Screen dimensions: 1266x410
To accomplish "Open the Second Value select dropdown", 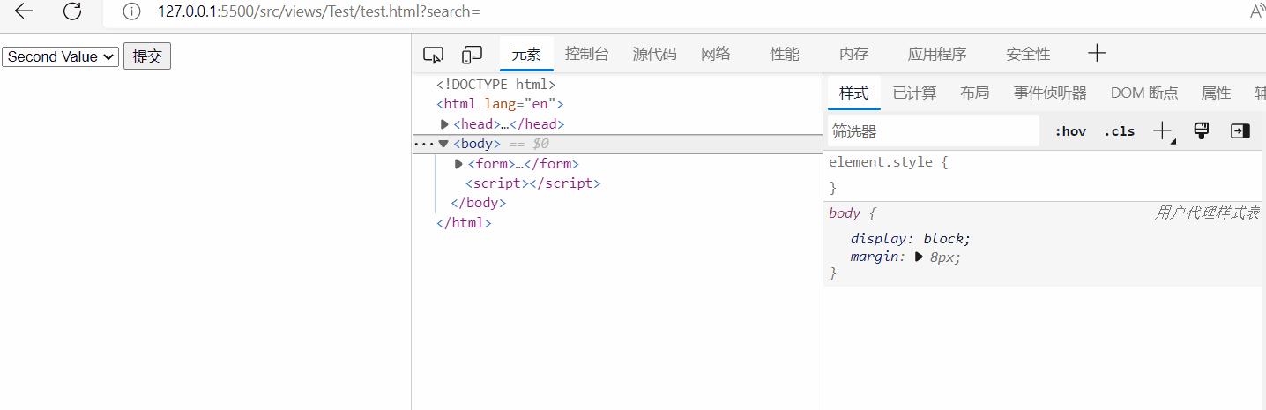I will [61, 56].
